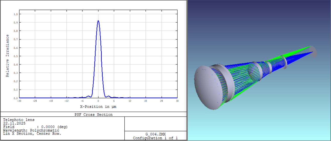331x141 pixels.
Task: Select the "Telephoto lens" title line
Action: click(x=19, y=120)
